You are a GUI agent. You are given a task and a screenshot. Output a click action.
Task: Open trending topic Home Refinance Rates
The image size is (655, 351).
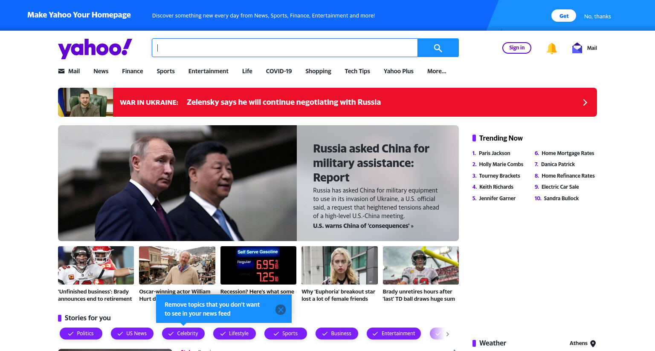568,176
